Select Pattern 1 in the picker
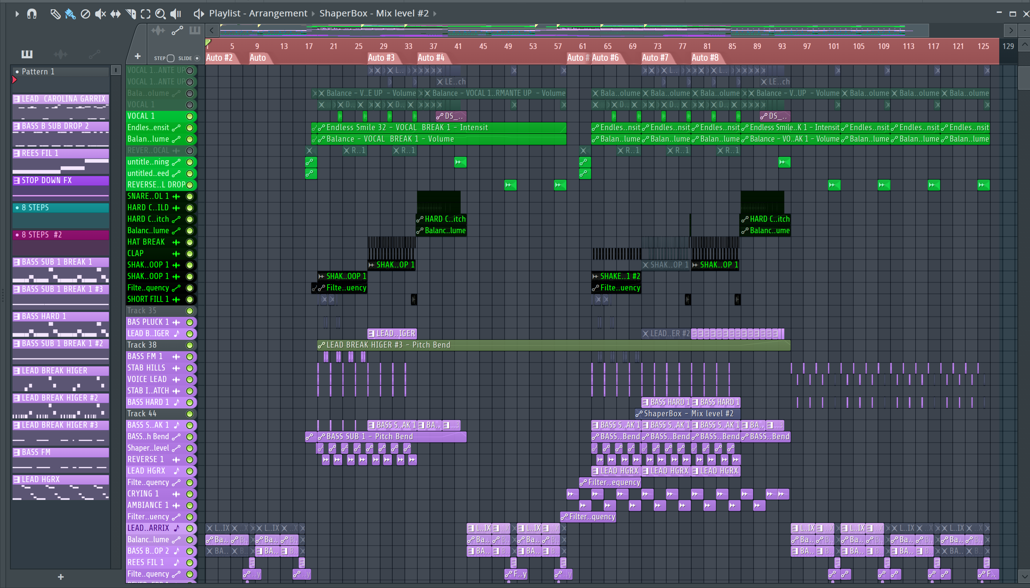Screen dimensions: 1030x588 pyautogui.click(x=60, y=72)
